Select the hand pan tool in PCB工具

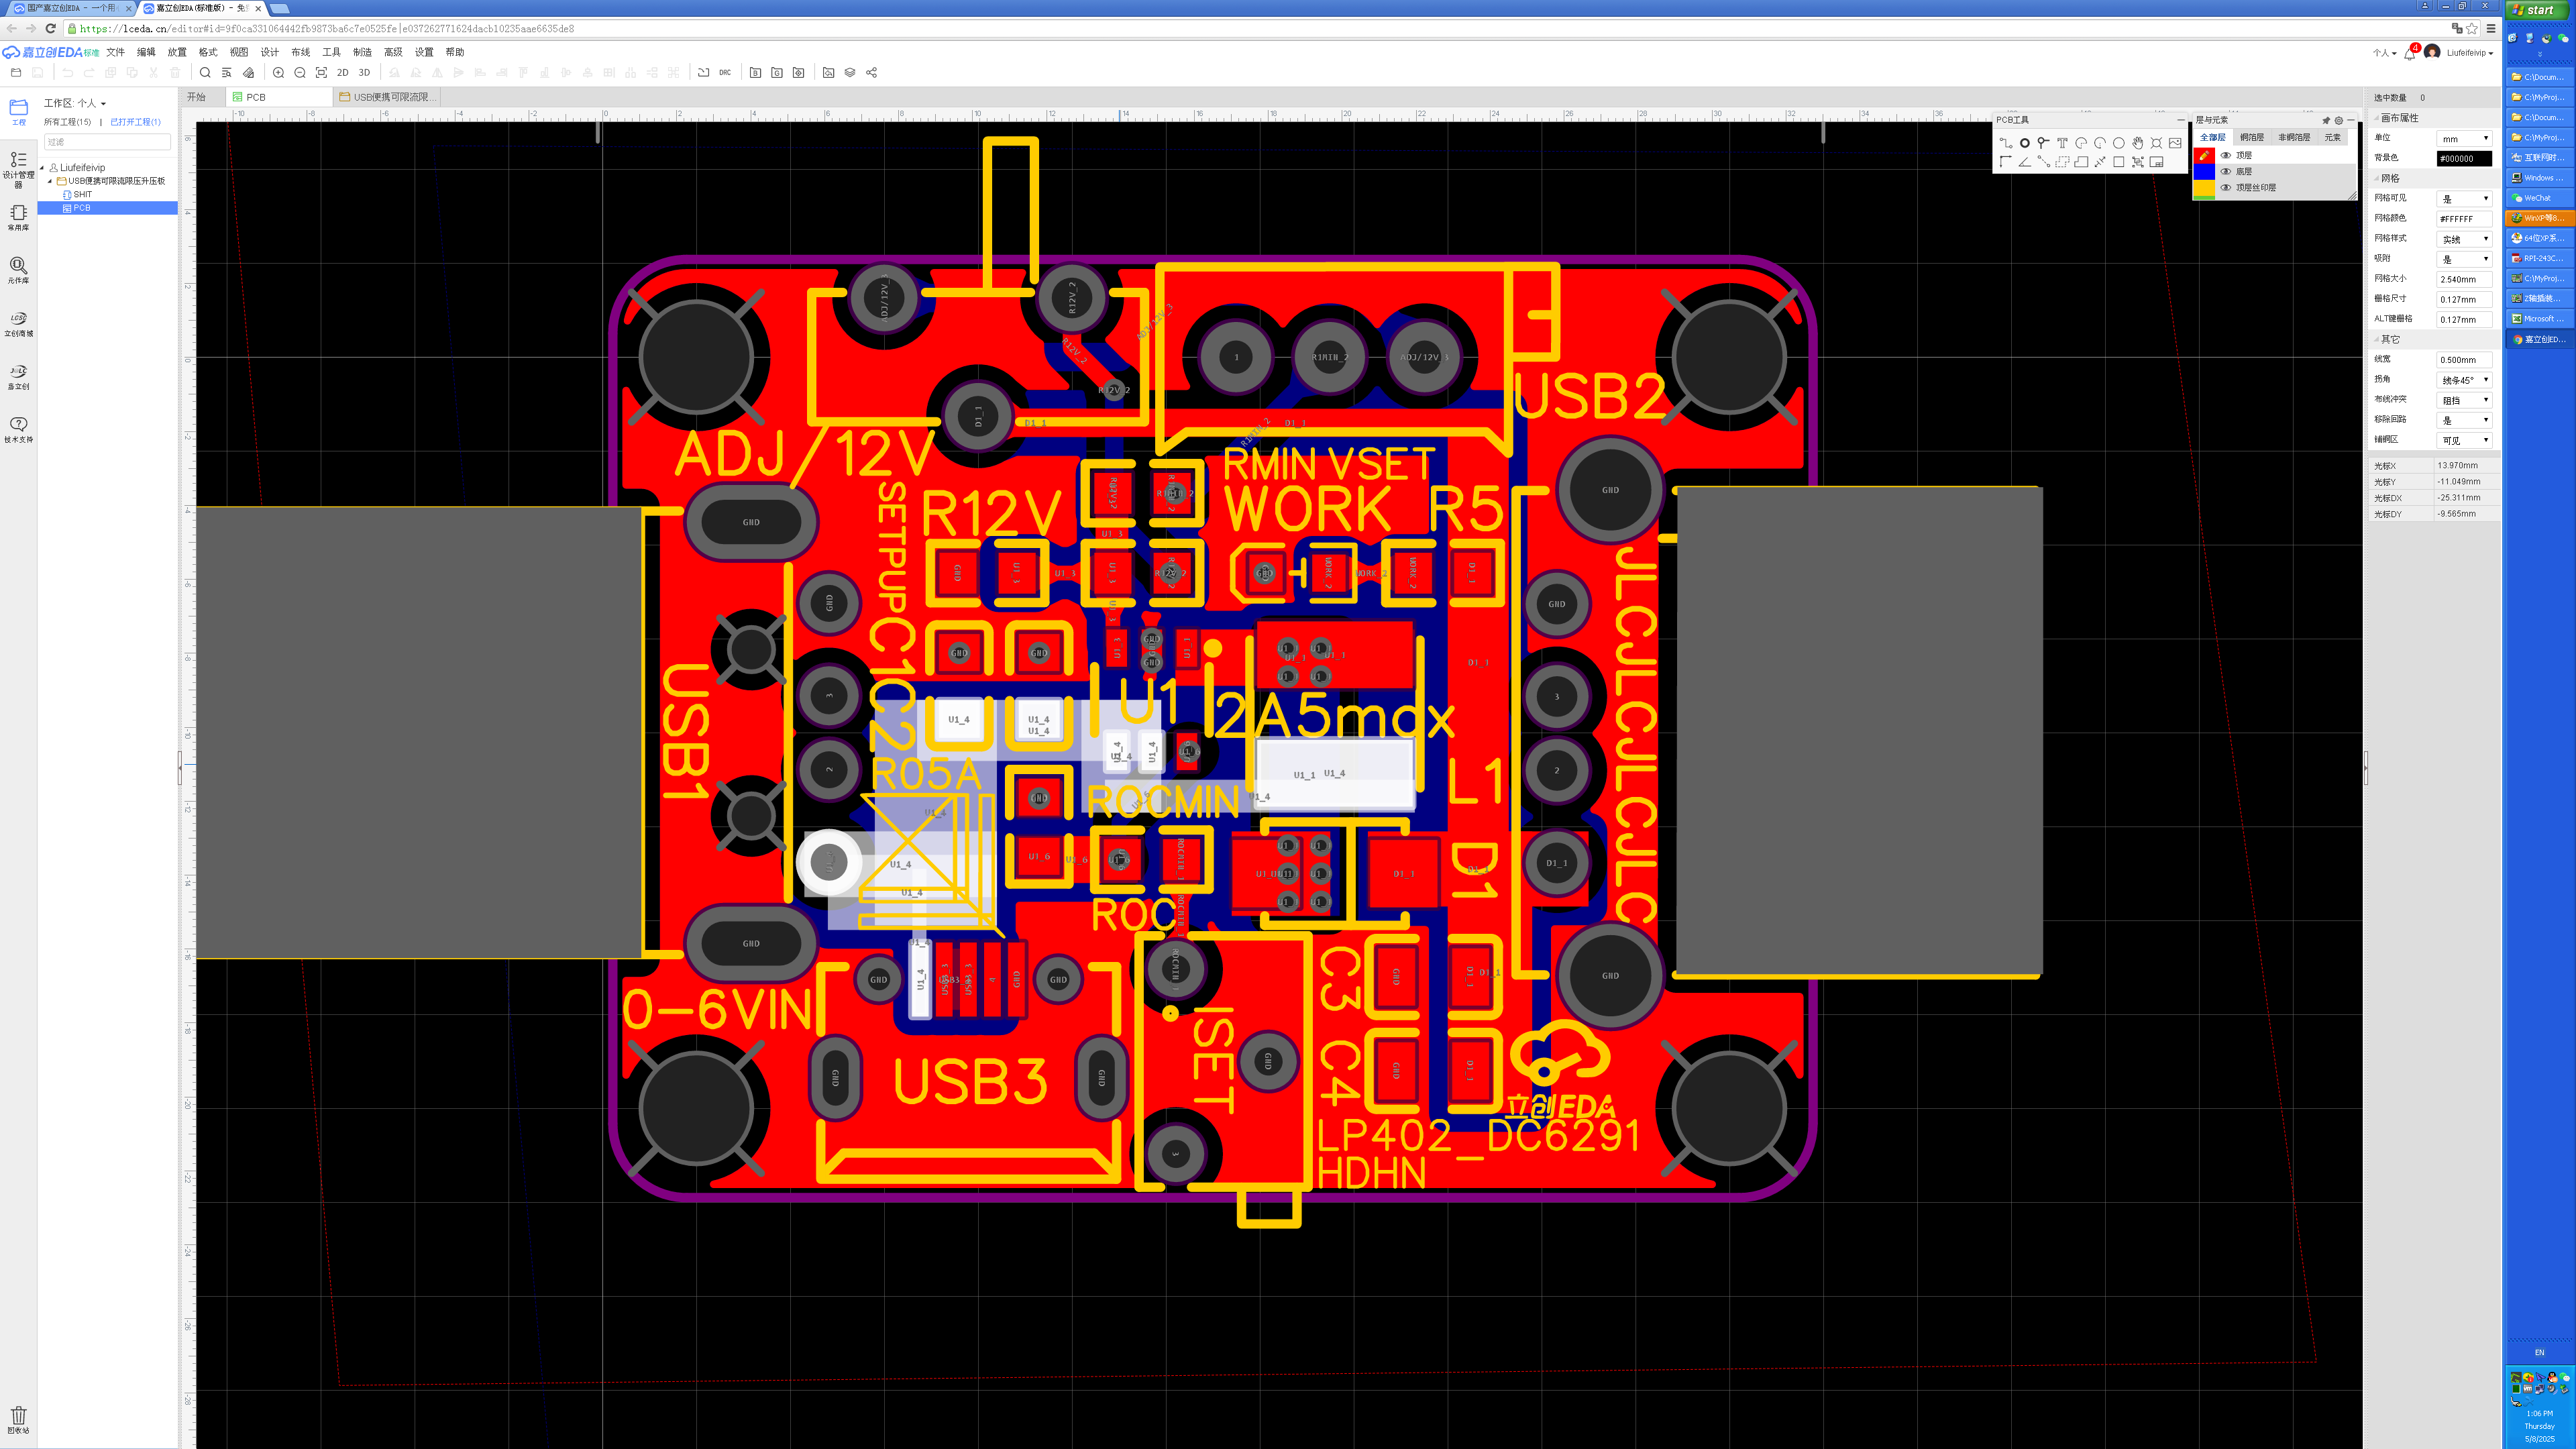click(x=2138, y=143)
